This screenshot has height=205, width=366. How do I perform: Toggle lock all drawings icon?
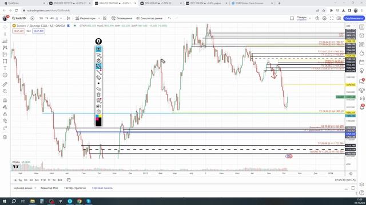point(5,114)
